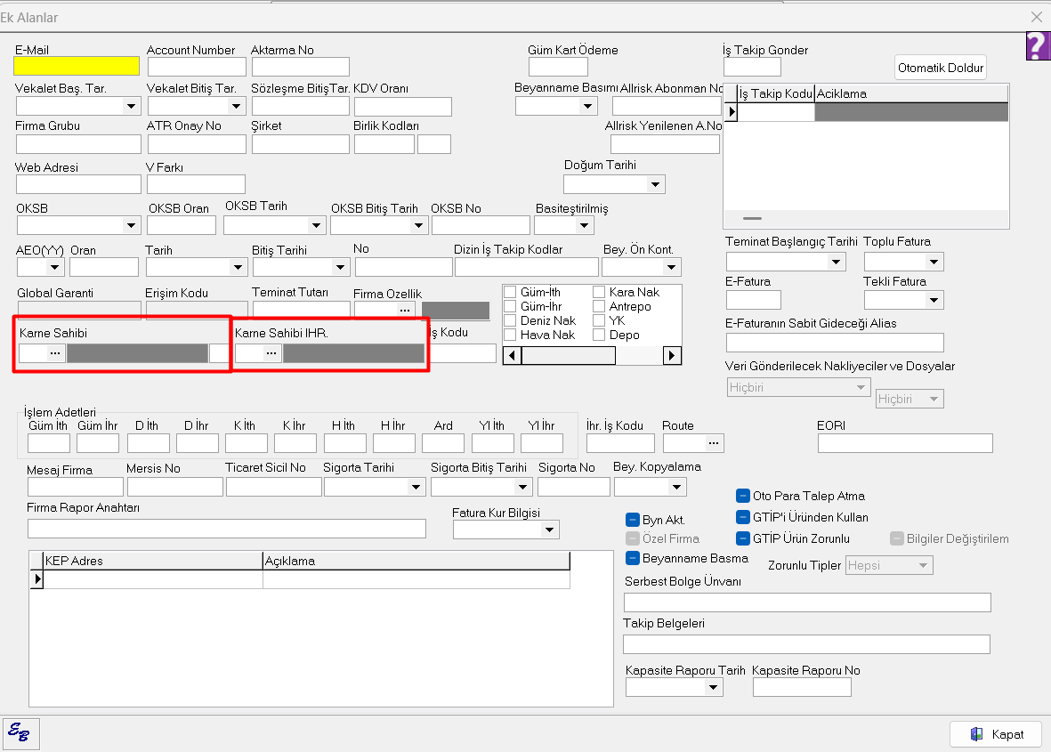Enable the Güm-İth checkbox
The width and height of the screenshot is (1051, 752).
[511, 293]
